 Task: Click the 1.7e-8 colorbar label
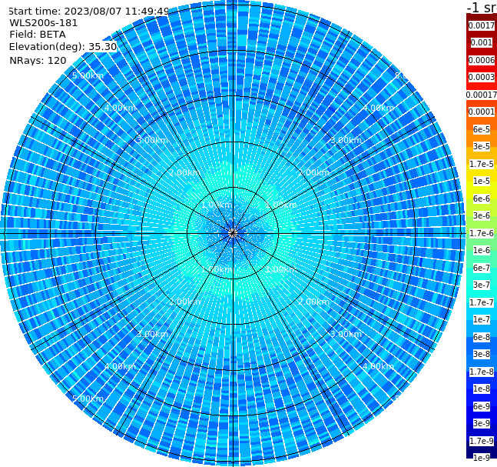coord(482,372)
